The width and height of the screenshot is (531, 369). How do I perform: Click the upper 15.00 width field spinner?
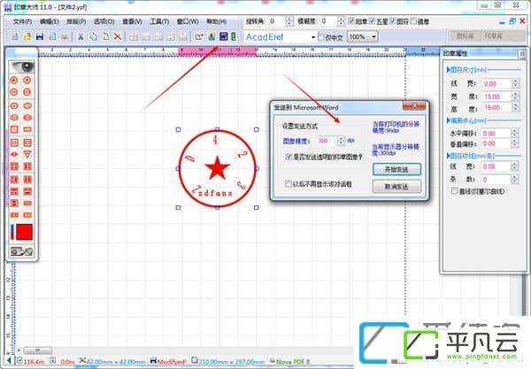(x=515, y=96)
